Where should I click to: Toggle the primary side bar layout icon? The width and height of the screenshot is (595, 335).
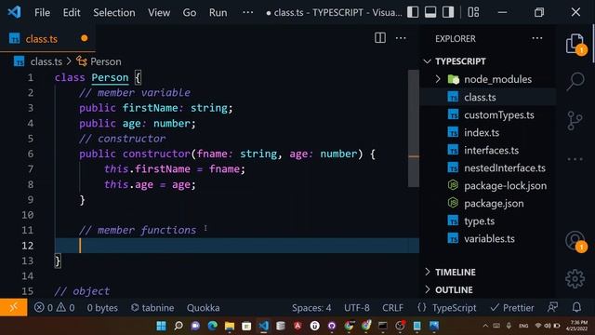tap(413, 12)
